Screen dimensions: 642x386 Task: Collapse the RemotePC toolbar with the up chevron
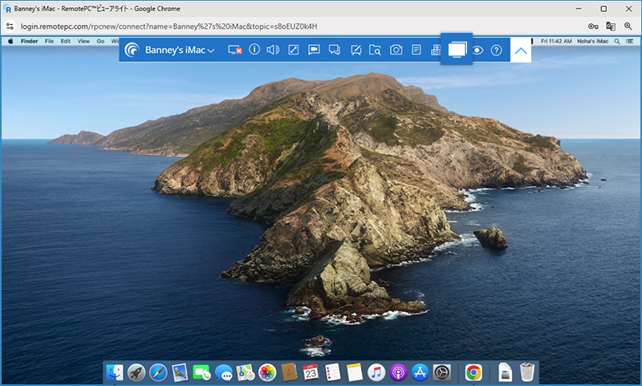pyautogui.click(x=521, y=51)
